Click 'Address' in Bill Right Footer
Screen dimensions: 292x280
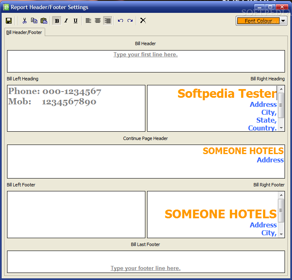tap(263, 225)
